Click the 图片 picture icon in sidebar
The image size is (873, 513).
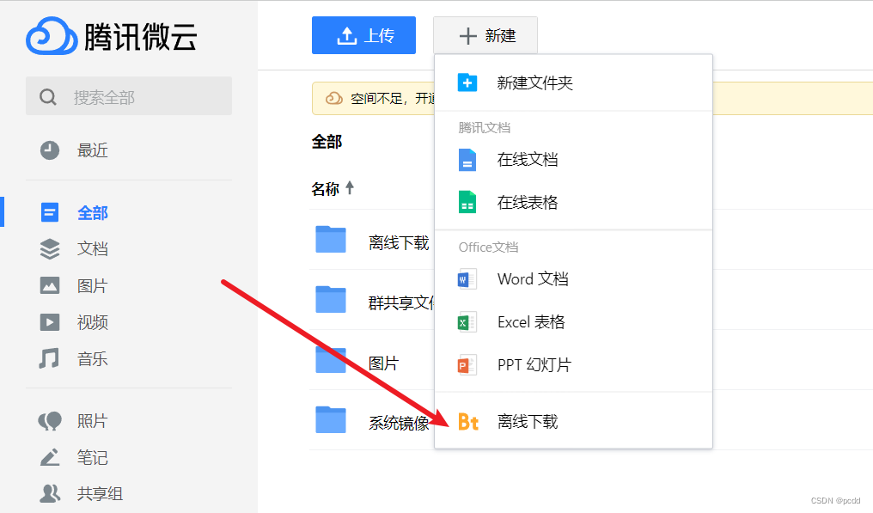[50, 285]
